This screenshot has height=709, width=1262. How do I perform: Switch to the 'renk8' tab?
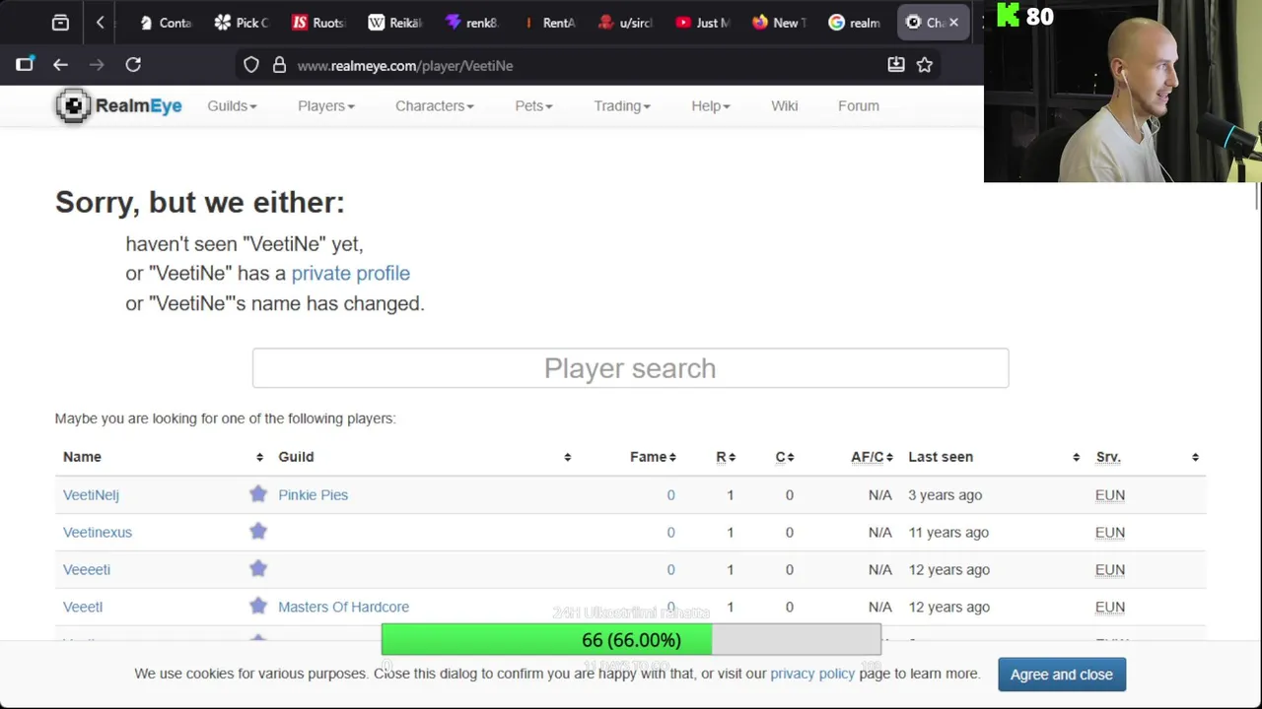tap(471, 23)
